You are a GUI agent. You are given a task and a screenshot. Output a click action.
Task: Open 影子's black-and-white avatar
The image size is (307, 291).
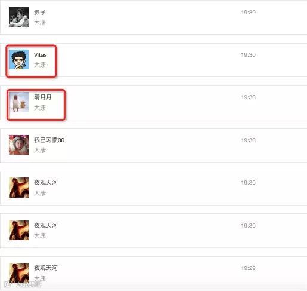(18, 17)
